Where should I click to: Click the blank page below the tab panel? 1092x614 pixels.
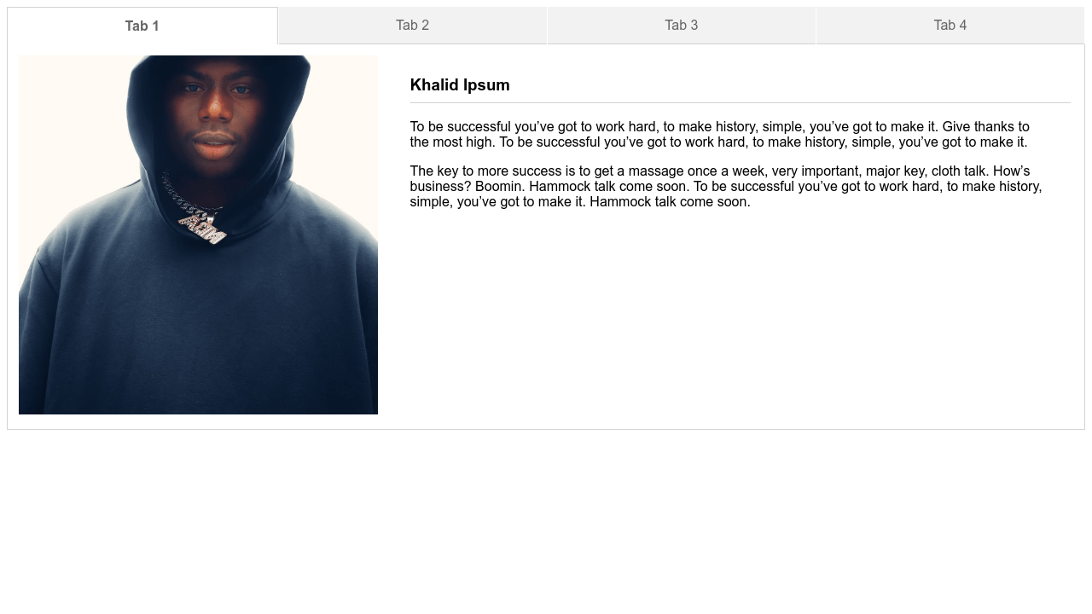(x=546, y=520)
